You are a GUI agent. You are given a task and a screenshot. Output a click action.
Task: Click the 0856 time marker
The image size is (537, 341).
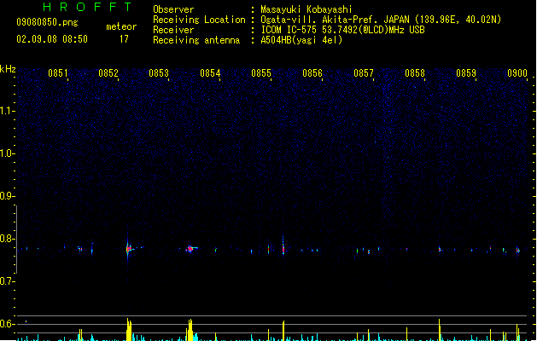pos(312,73)
